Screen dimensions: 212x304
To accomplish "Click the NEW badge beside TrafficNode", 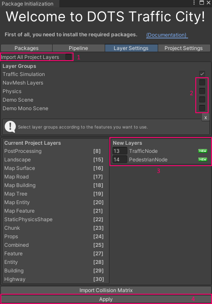I will tap(203, 151).
